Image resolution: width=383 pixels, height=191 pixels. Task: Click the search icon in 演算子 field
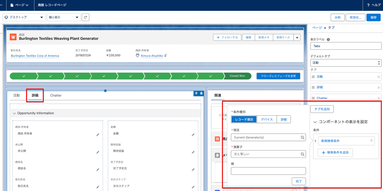point(302,154)
